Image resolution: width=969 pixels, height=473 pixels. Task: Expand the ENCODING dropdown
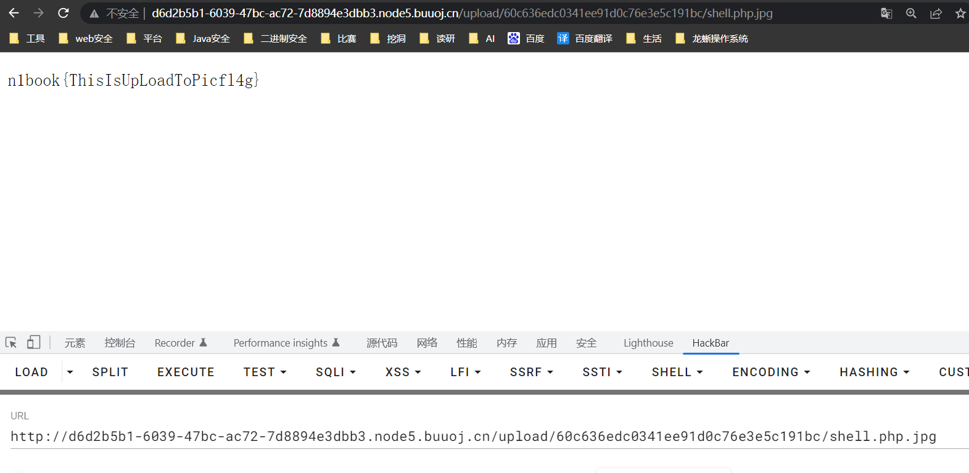click(x=771, y=372)
